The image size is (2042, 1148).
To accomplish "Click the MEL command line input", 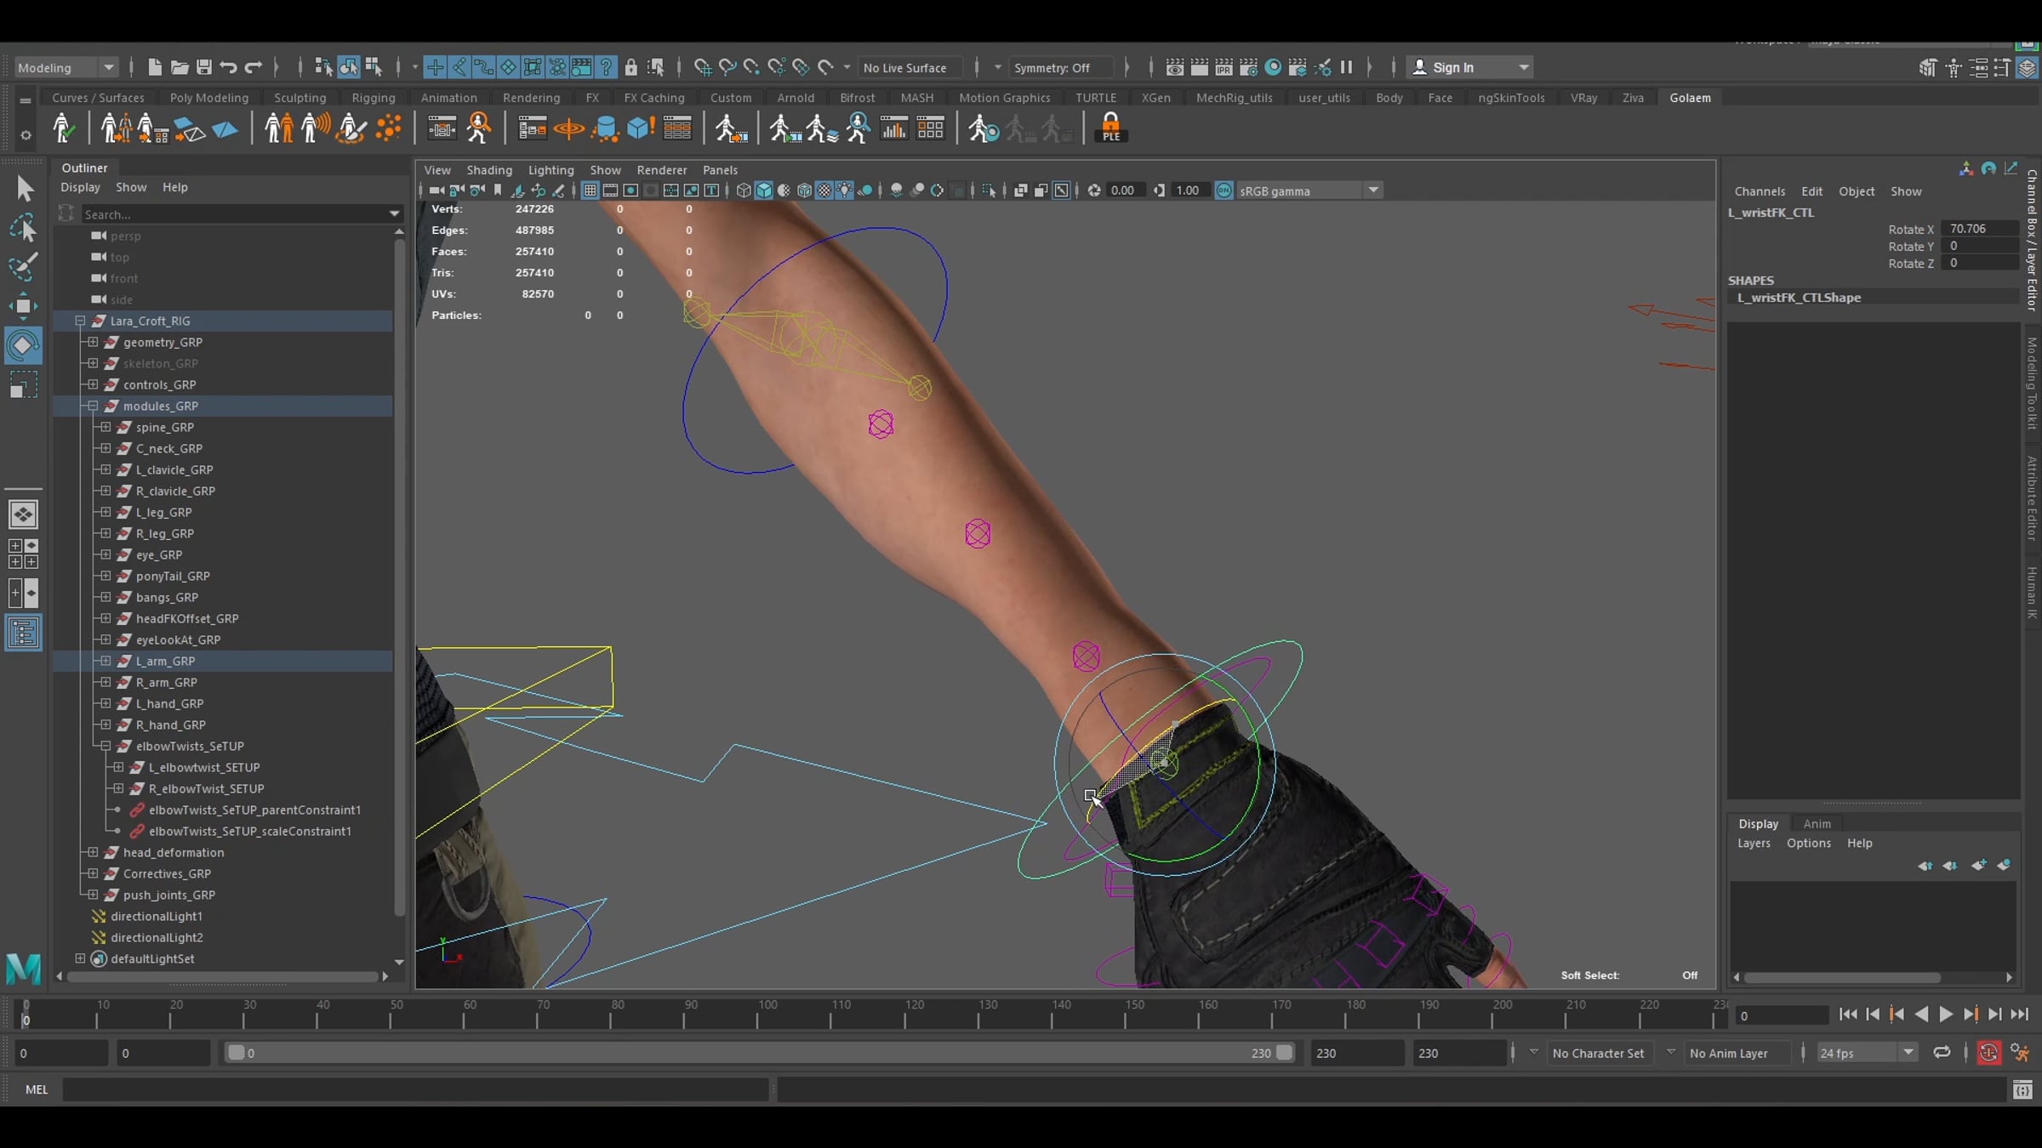I will (x=416, y=1089).
